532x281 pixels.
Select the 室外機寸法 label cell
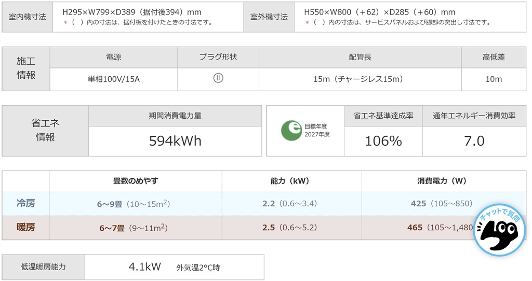[x=269, y=17]
